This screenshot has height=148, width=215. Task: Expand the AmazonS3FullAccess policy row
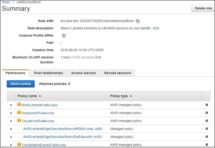tap(11, 113)
